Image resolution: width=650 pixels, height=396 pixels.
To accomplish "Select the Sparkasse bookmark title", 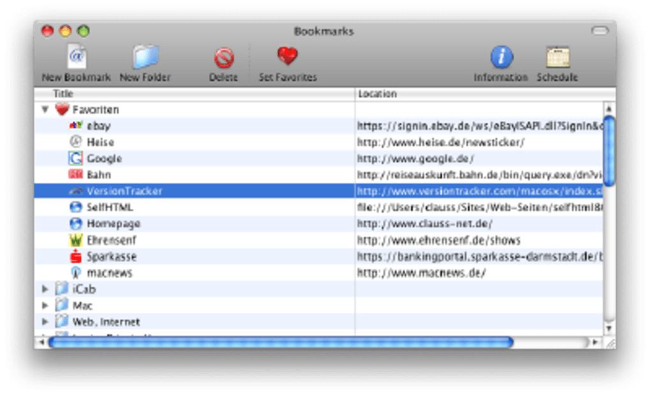I will 112,257.
